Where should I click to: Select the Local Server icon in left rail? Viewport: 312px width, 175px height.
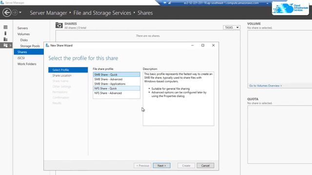tap(5, 33)
